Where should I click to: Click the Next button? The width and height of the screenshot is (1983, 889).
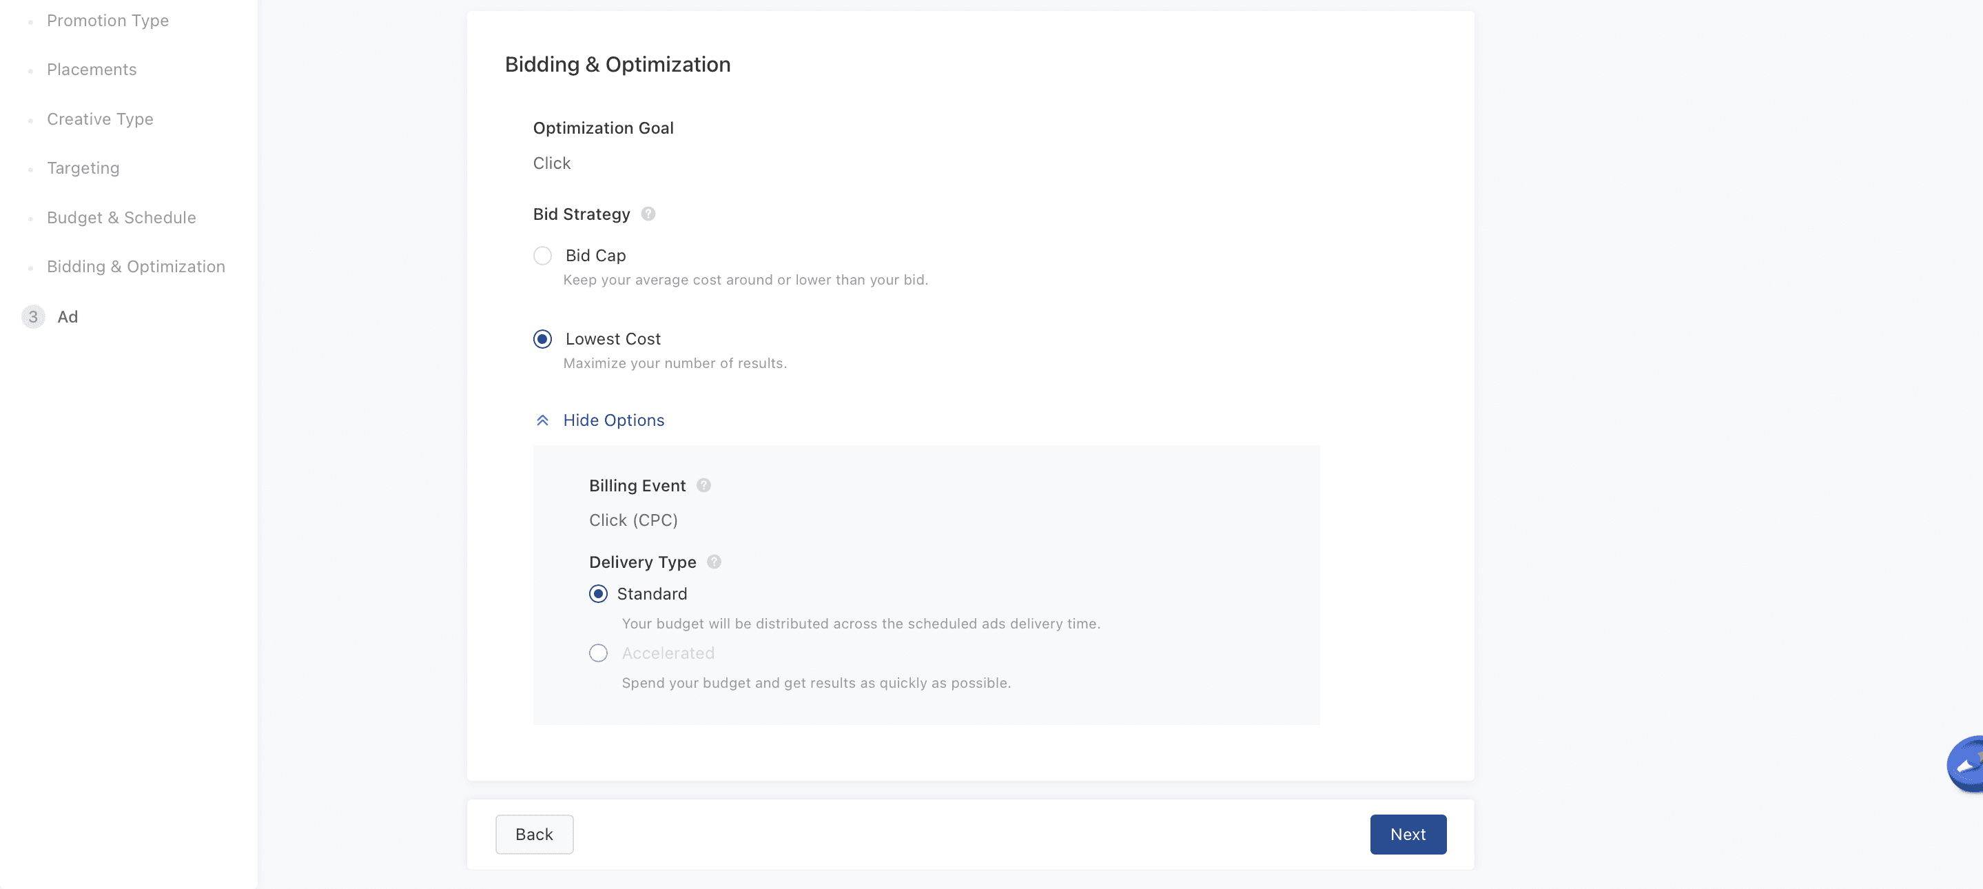click(1407, 835)
